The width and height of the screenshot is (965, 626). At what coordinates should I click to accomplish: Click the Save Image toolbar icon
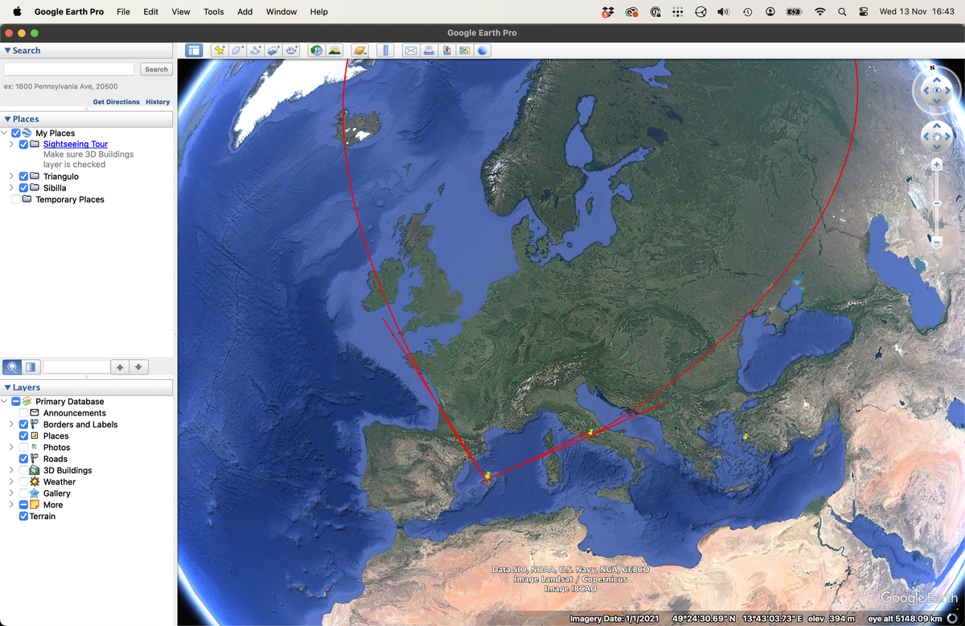(x=446, y=51)
